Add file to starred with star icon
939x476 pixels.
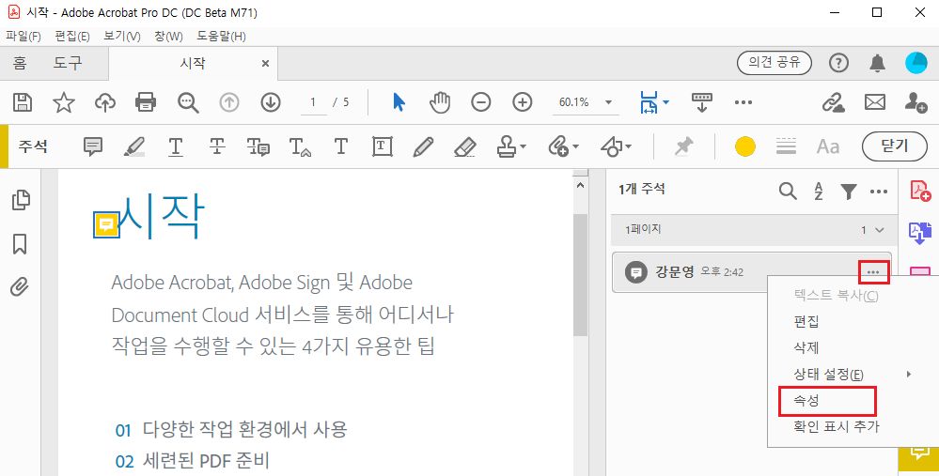pos(64,102)
